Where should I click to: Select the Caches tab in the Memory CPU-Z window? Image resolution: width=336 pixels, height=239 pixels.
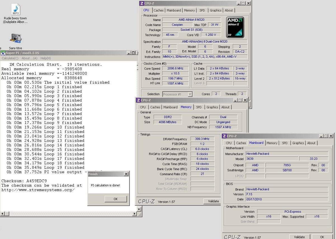point(155,107)
